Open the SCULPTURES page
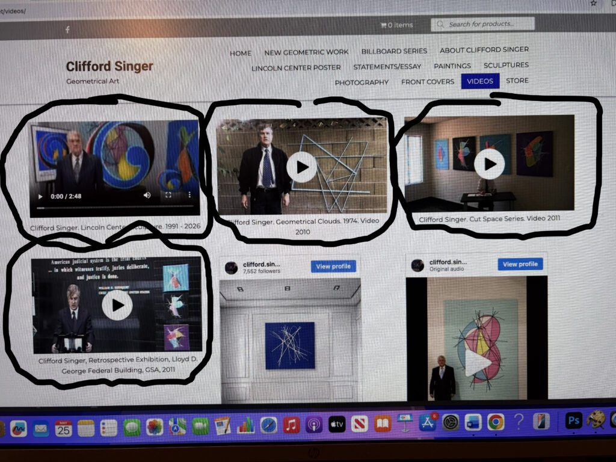Screen dimensions: 616x462 [x=506, y=65]
